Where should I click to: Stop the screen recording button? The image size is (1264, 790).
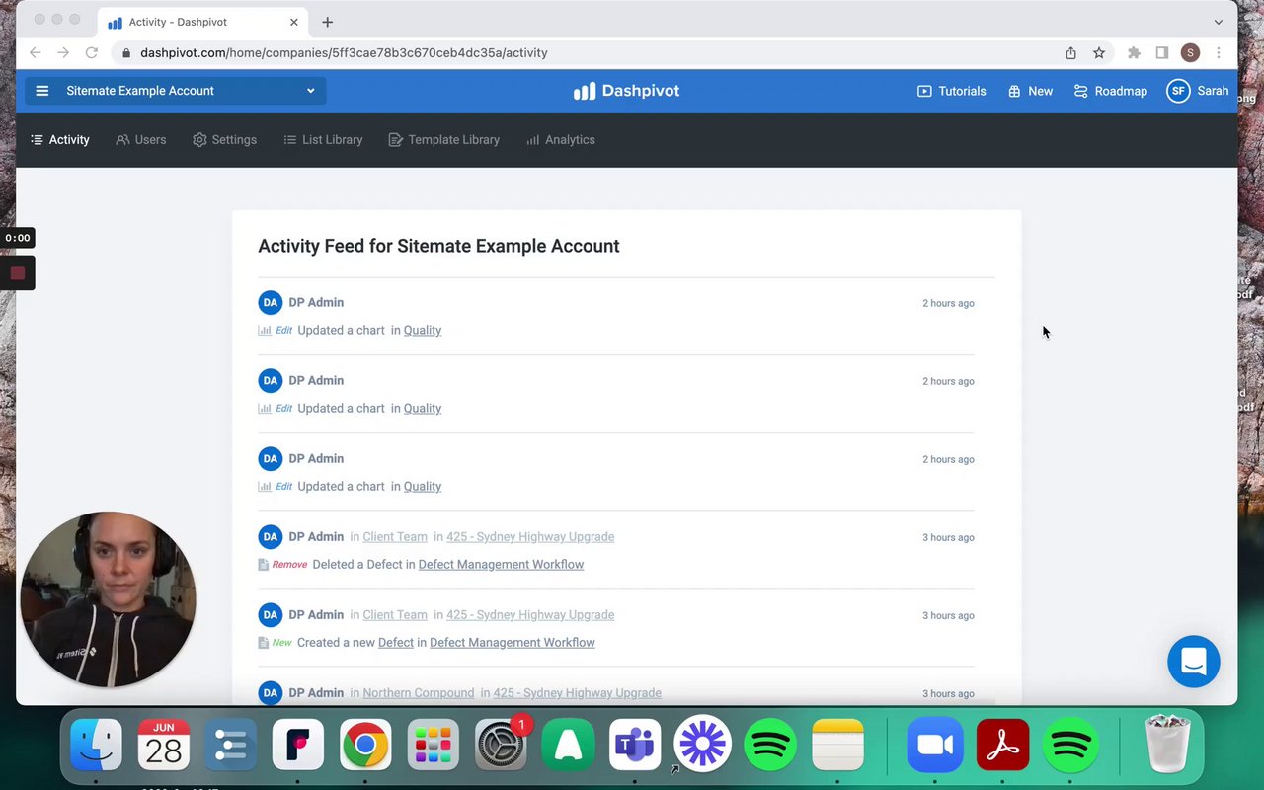(18, 274)
